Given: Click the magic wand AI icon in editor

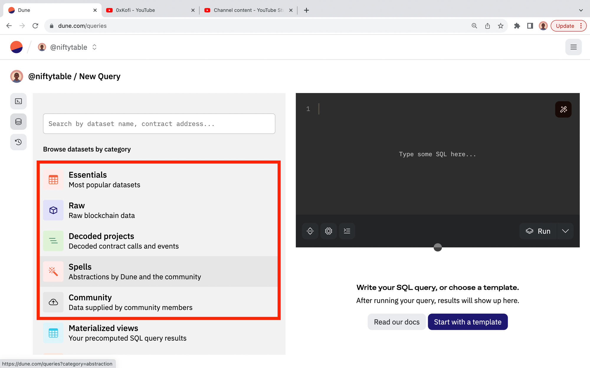Looking at the screenshot, I should point(563,110).
